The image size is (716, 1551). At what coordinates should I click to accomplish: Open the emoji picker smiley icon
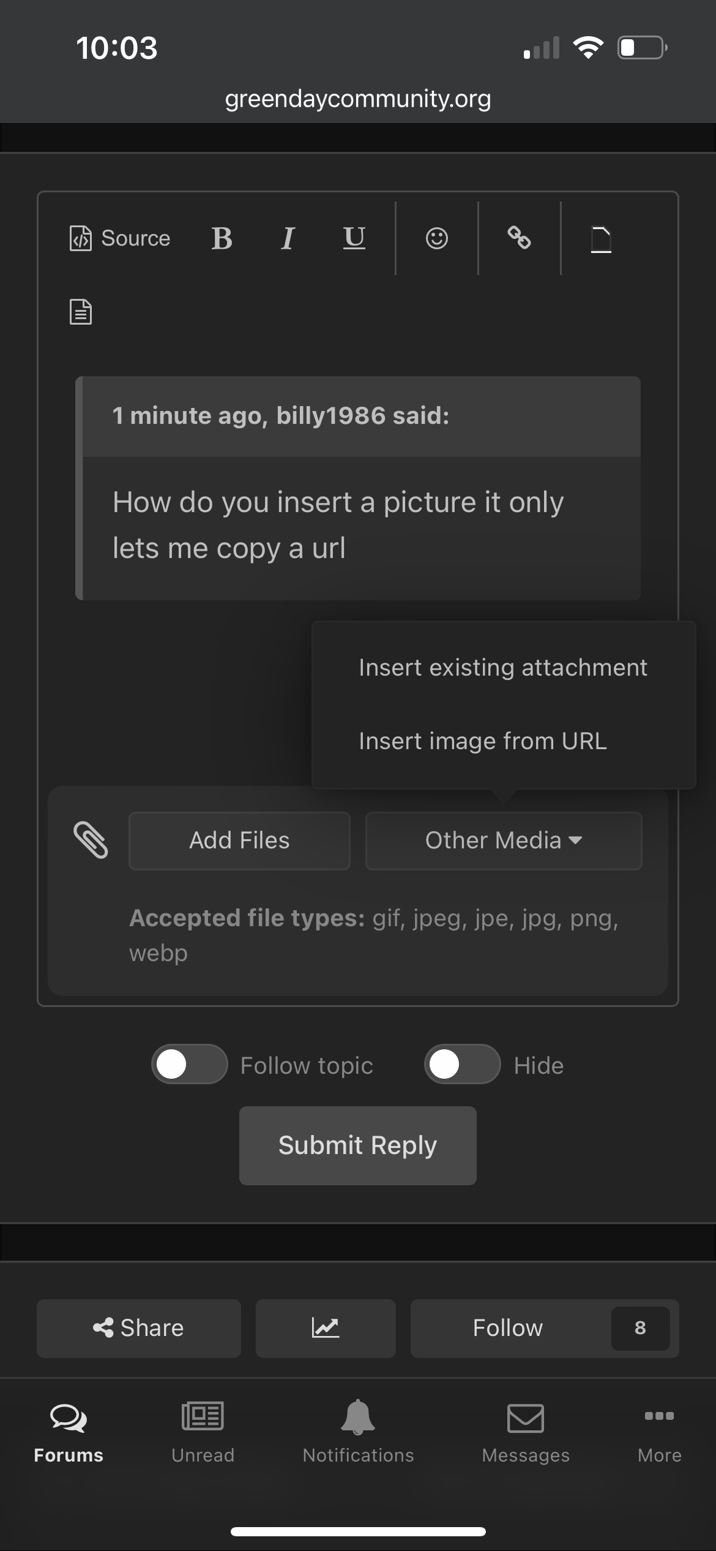437,238
